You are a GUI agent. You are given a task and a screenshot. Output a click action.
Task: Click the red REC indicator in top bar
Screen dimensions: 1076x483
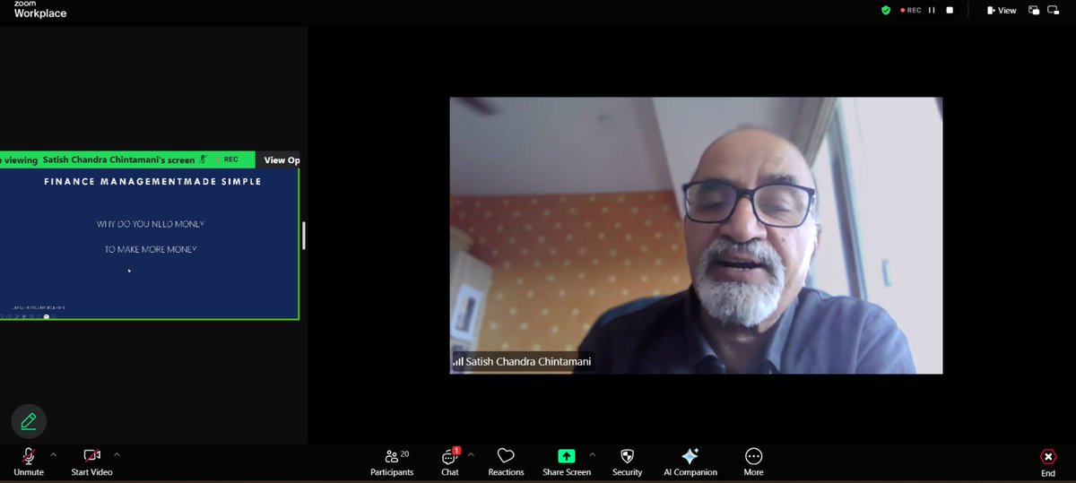909,10
